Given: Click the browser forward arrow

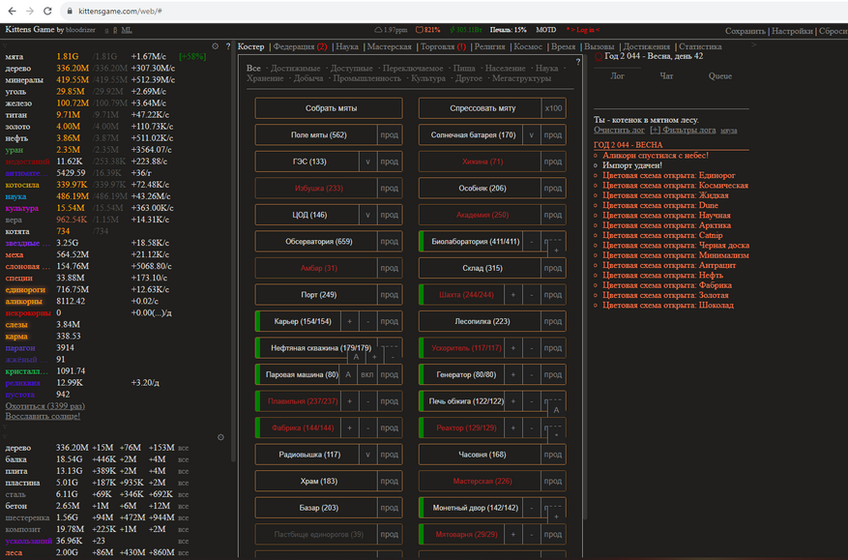Looking at the screenshot, I should 30,11.
